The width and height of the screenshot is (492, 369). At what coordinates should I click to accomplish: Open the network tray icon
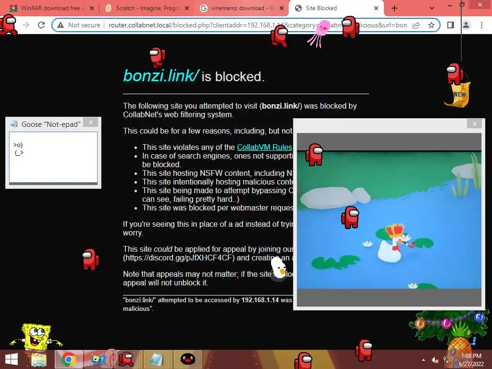pos(447,360)
